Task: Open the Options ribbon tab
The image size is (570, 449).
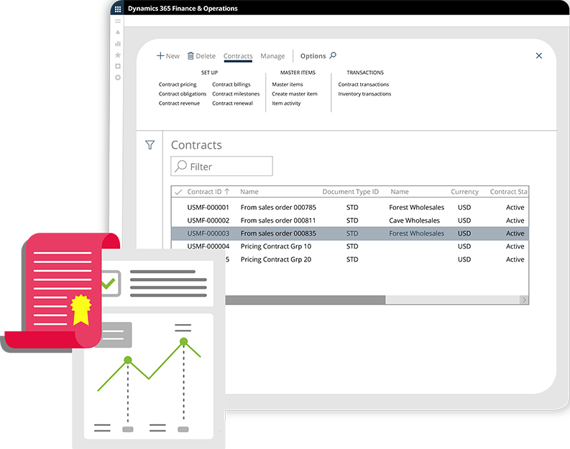Action: [x=313, y=56]
